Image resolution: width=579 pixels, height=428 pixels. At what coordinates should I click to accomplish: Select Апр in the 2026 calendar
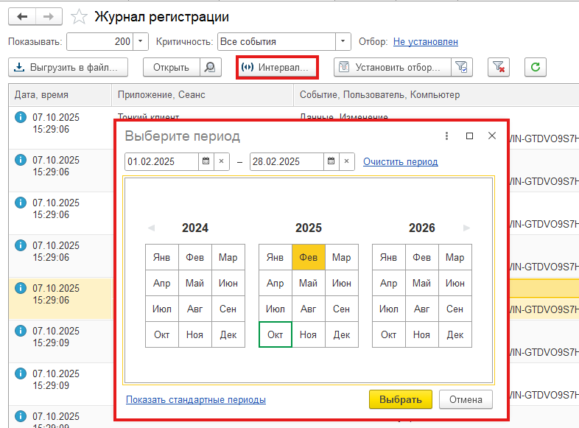(x=388, y=283)
